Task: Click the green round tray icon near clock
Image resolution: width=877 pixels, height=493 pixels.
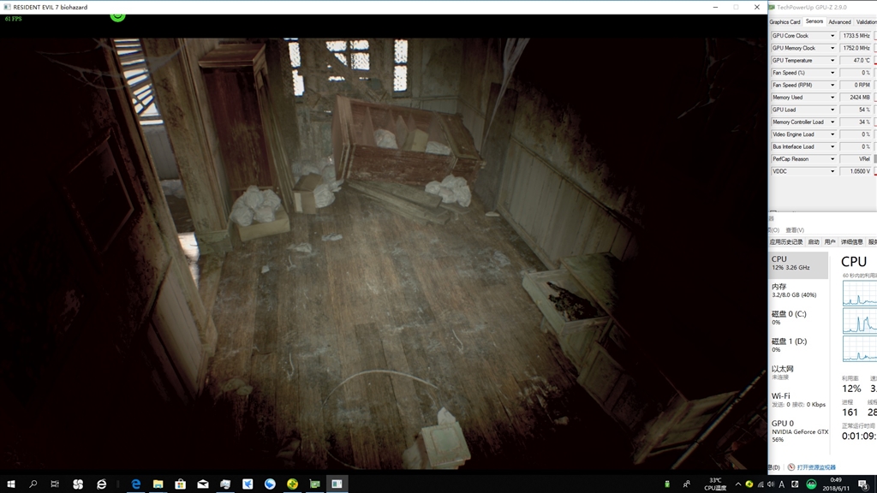Action: coord(811,484)
